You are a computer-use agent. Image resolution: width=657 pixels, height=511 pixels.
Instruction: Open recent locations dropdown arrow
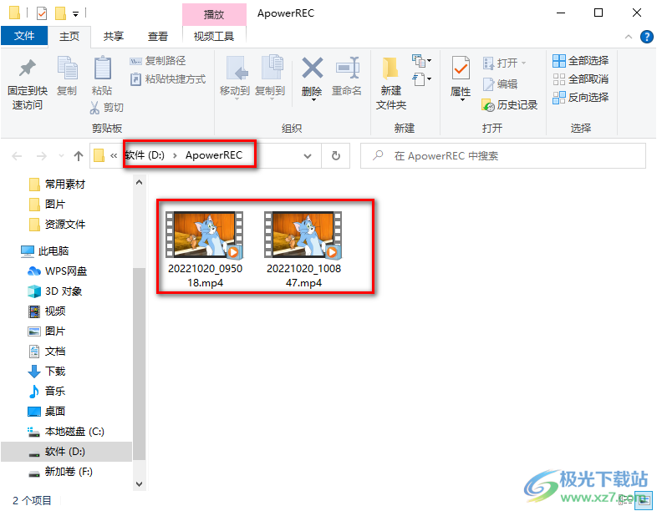(61, 156)
